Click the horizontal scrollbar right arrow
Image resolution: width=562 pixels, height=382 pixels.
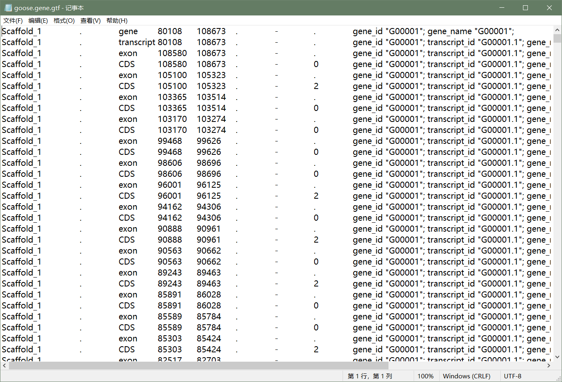(549, 366)
